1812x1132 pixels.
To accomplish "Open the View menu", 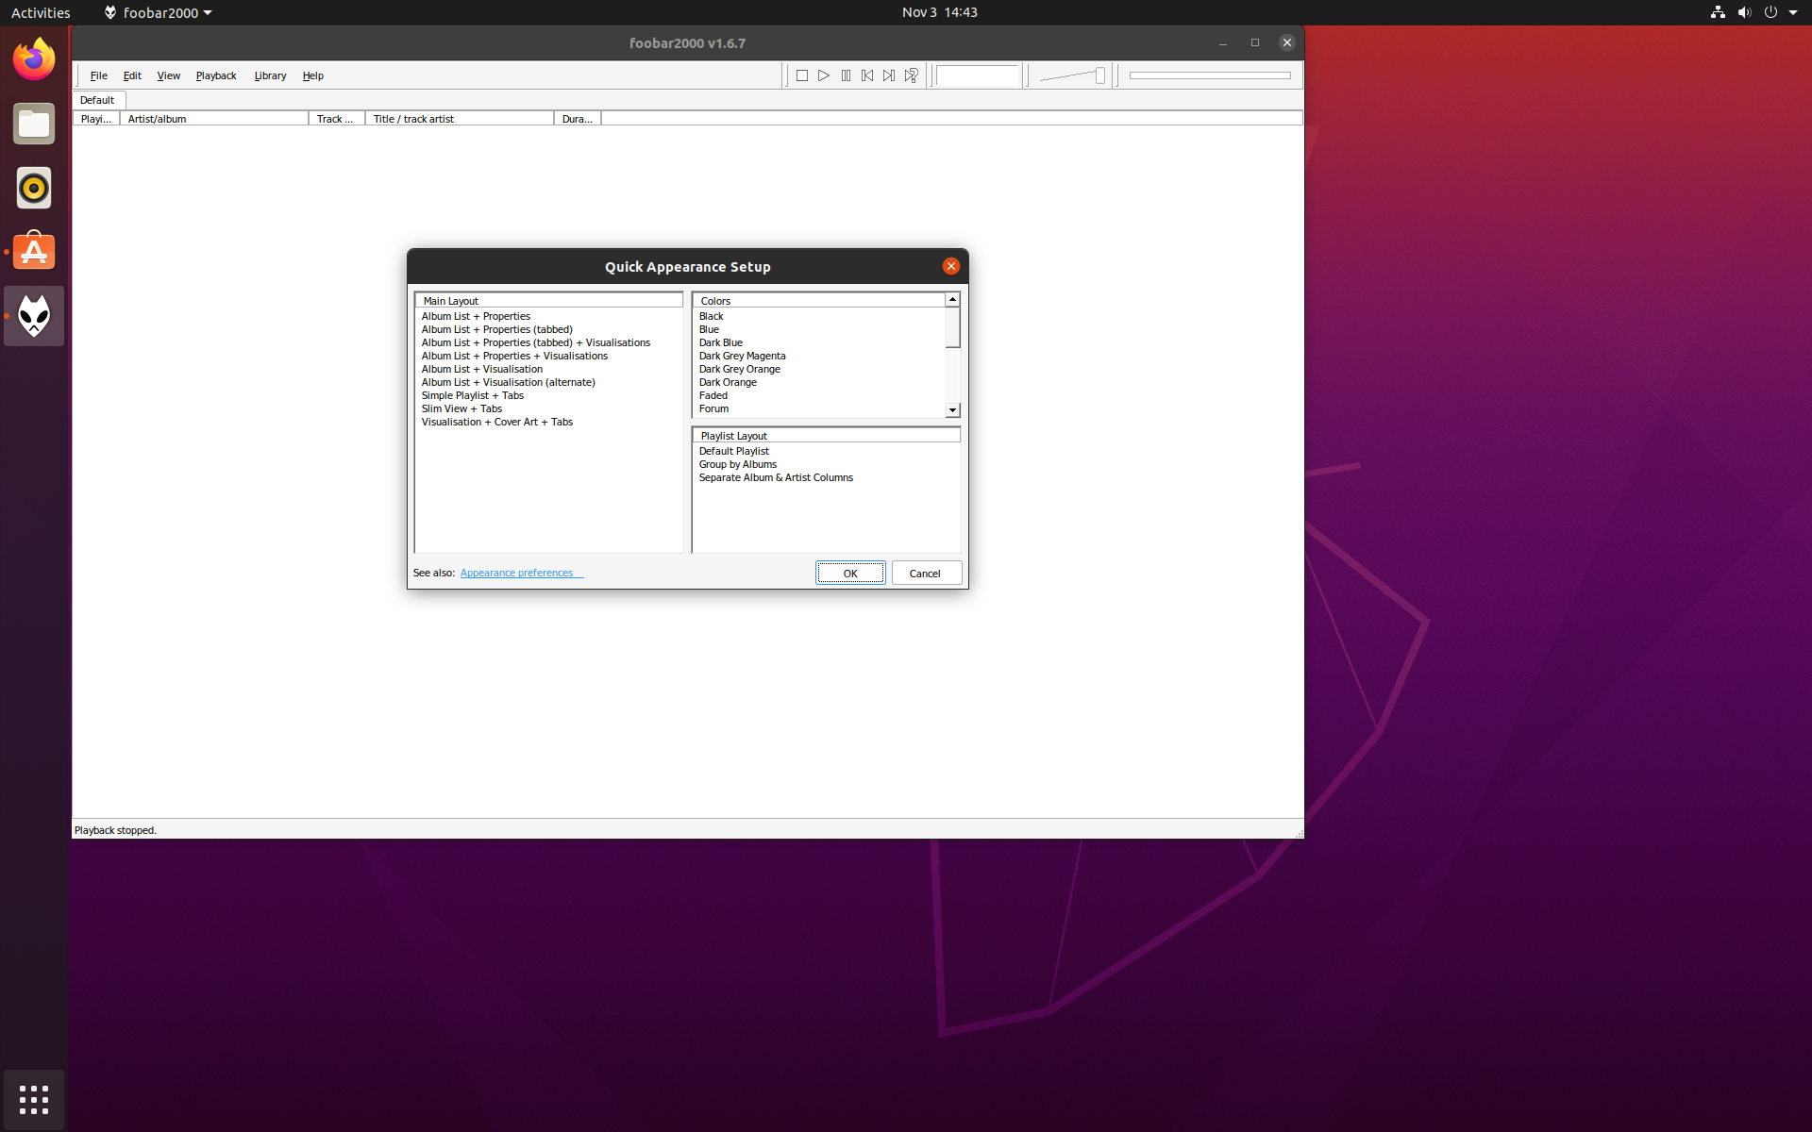I will [168, 75].
